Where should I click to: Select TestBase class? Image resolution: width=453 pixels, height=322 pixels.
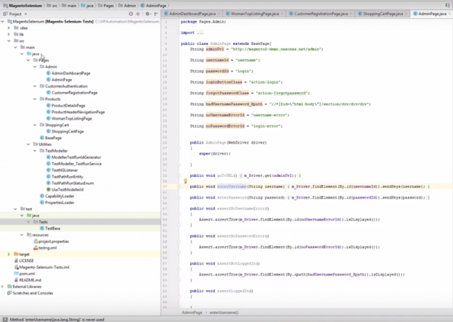coord(50,228)
